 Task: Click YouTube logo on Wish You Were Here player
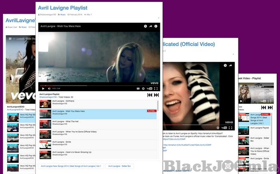click(150, 88)
